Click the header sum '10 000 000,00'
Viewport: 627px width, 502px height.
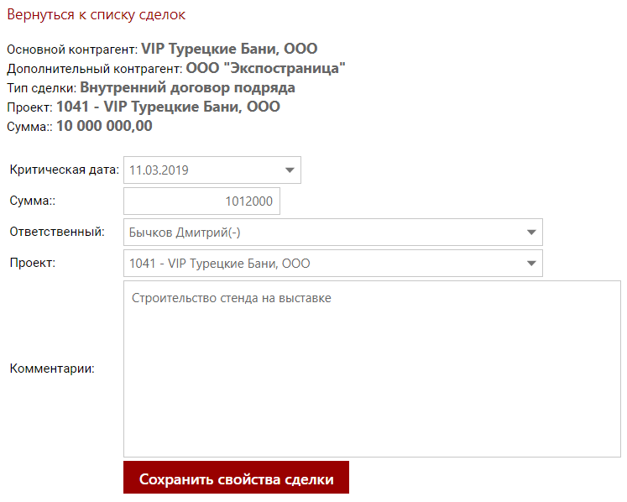click(x=104, y=126)
